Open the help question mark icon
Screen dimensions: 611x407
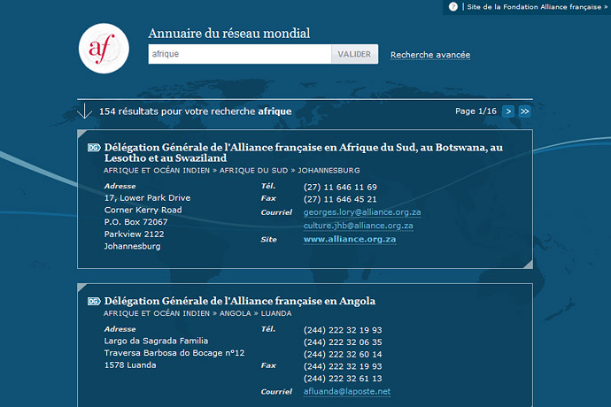pyautogui.click(x=452, y=6)
